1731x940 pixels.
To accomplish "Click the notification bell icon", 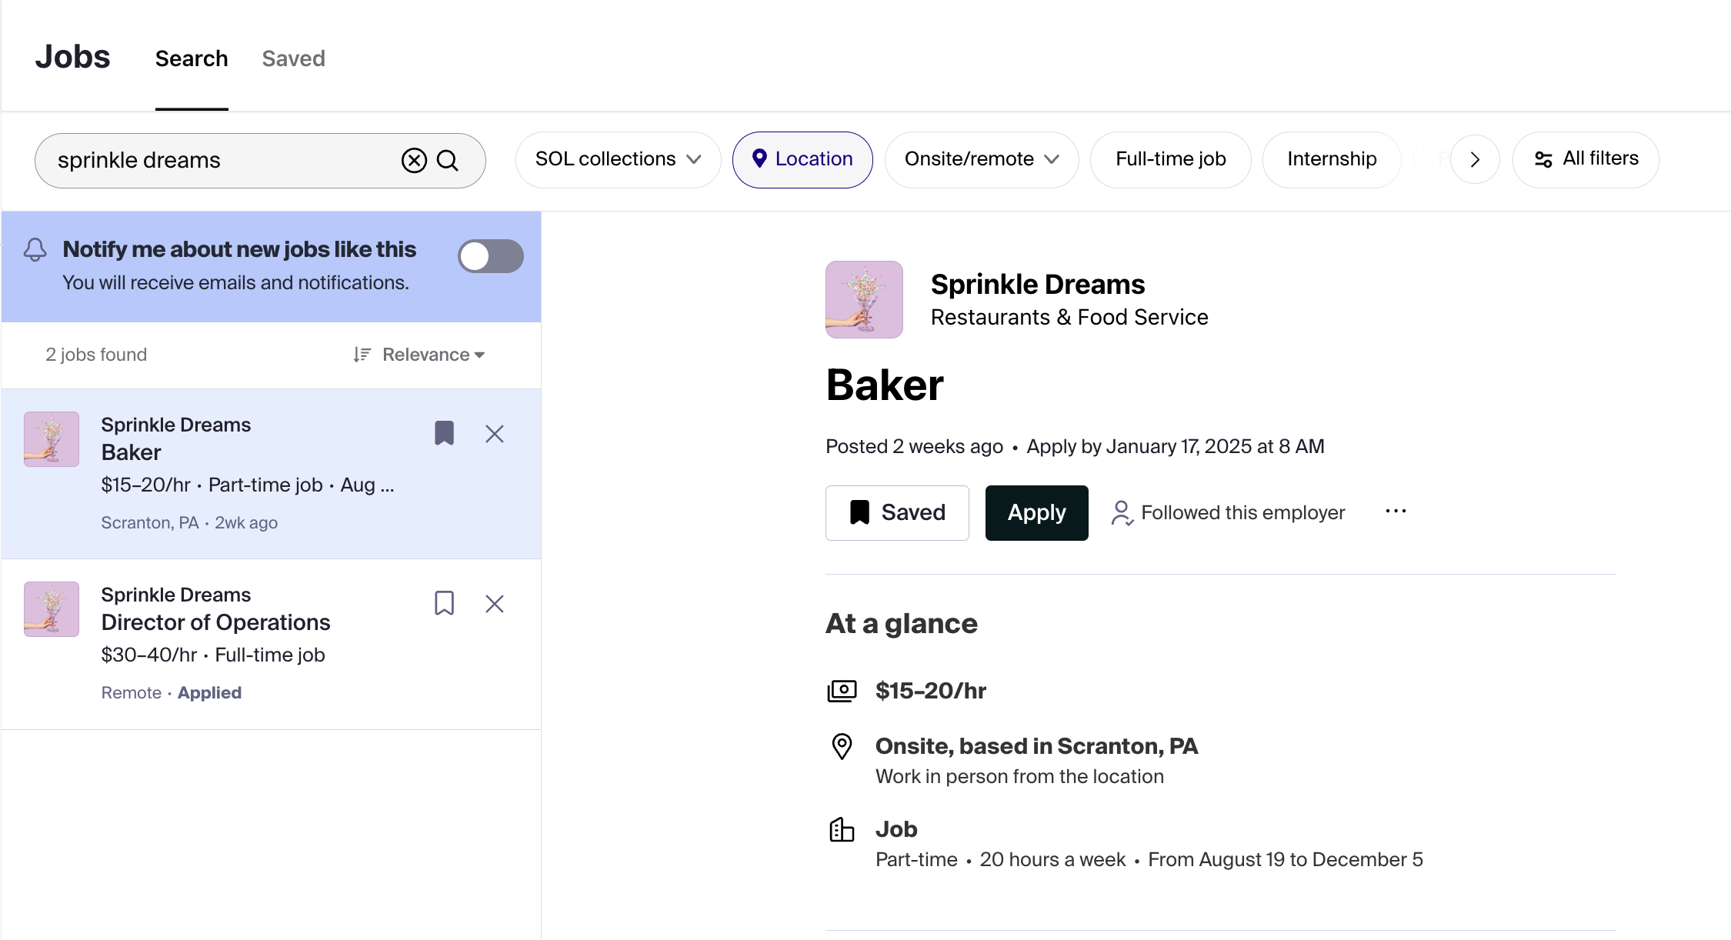I will click(35, 249).
